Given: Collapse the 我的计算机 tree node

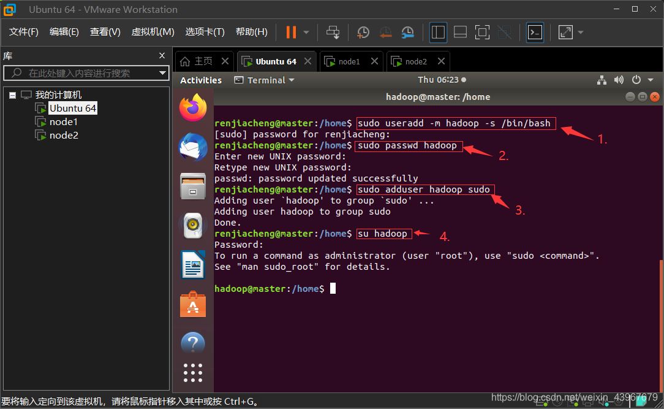Looking at the screenshot, I should tap(13, 95).
